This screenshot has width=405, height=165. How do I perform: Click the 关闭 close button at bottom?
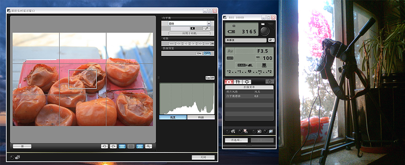coord(203,157)
